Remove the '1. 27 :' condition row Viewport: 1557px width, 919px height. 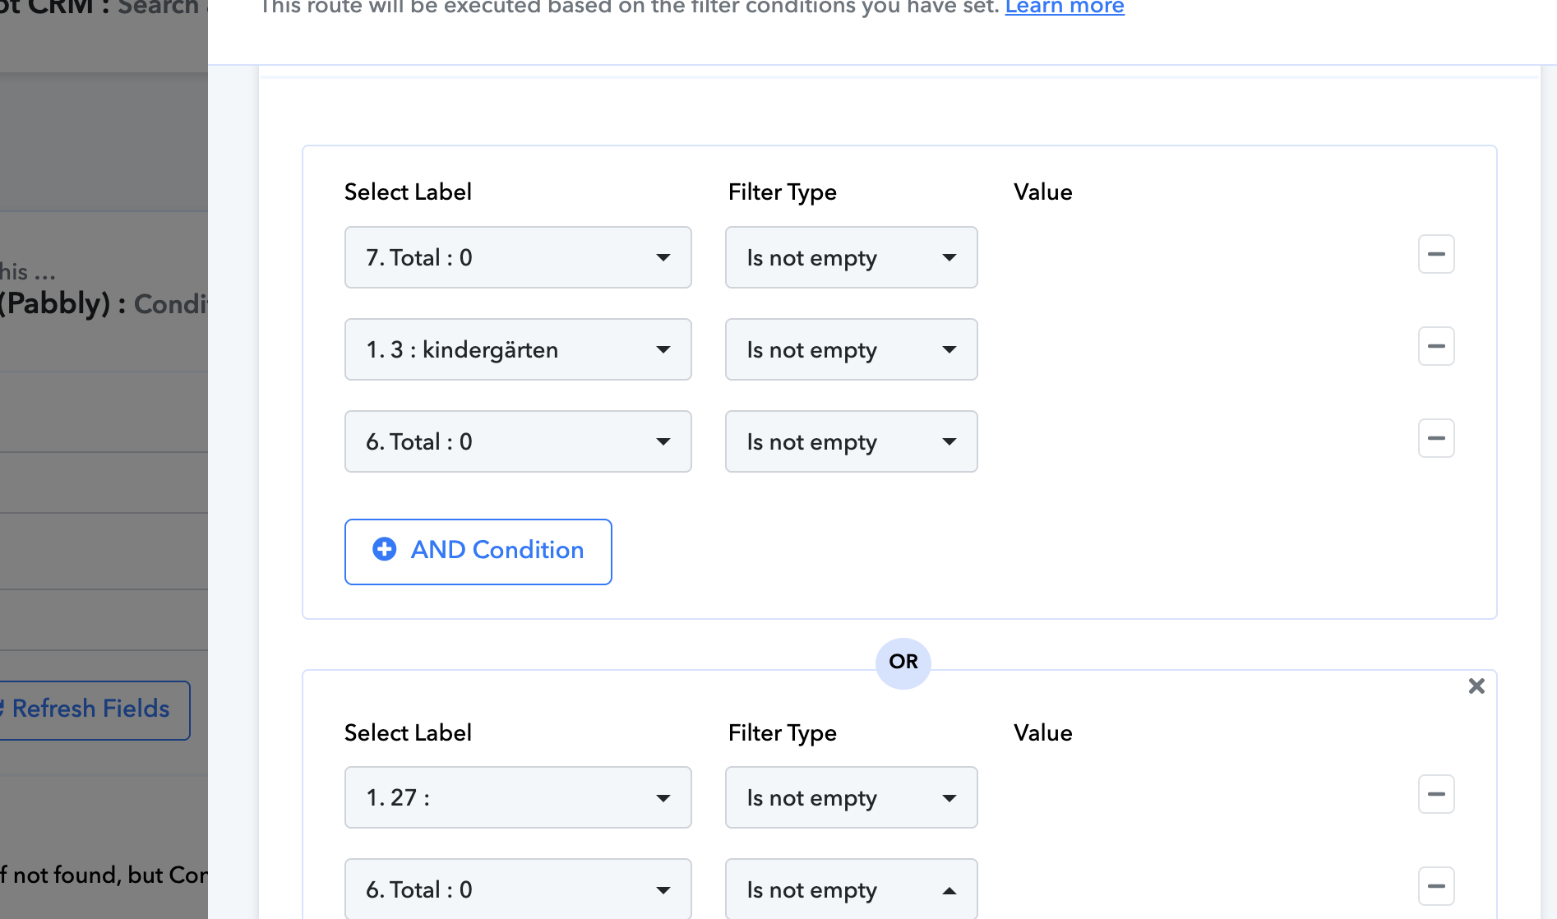1436,795
